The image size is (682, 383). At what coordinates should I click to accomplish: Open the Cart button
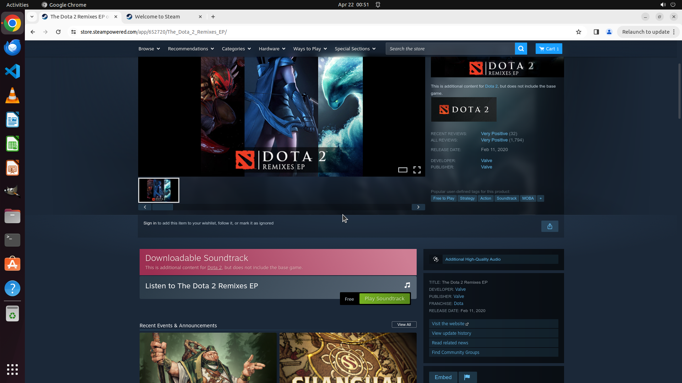(548, 49)
